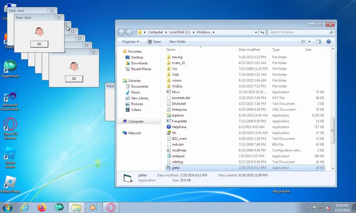Click the refresh button next to address bar
The image size is (356, 213).
tap(262, 32)
